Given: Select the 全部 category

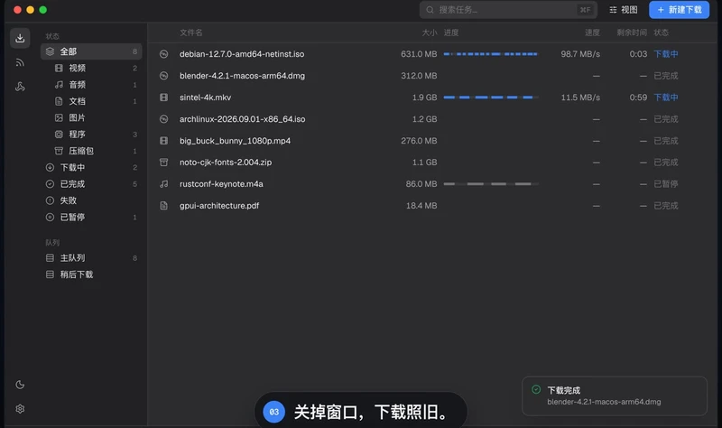Looking at the screenshot, I should tap(91, 51).
